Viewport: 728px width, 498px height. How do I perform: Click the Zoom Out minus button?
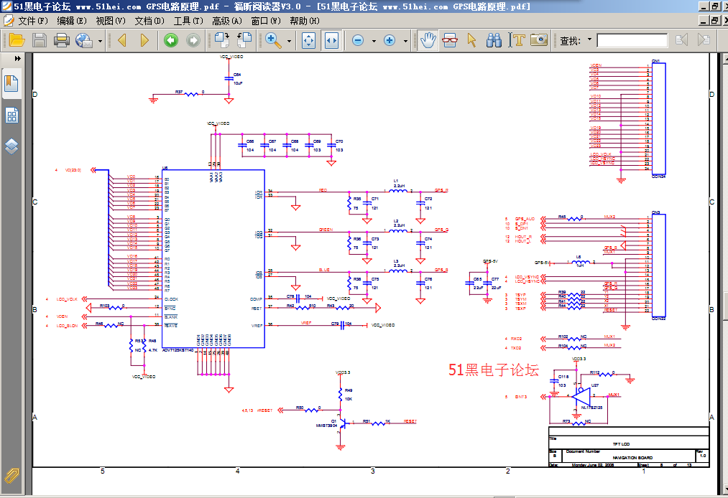[357, 40]
